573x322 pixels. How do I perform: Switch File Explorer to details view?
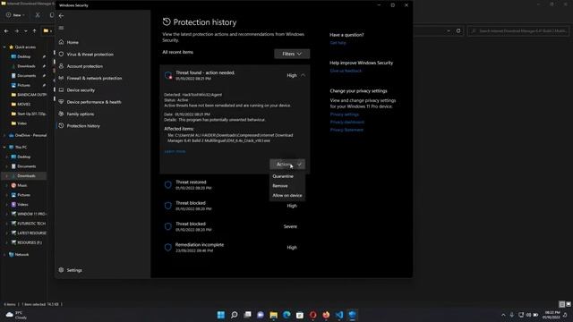tap(562, 304)
